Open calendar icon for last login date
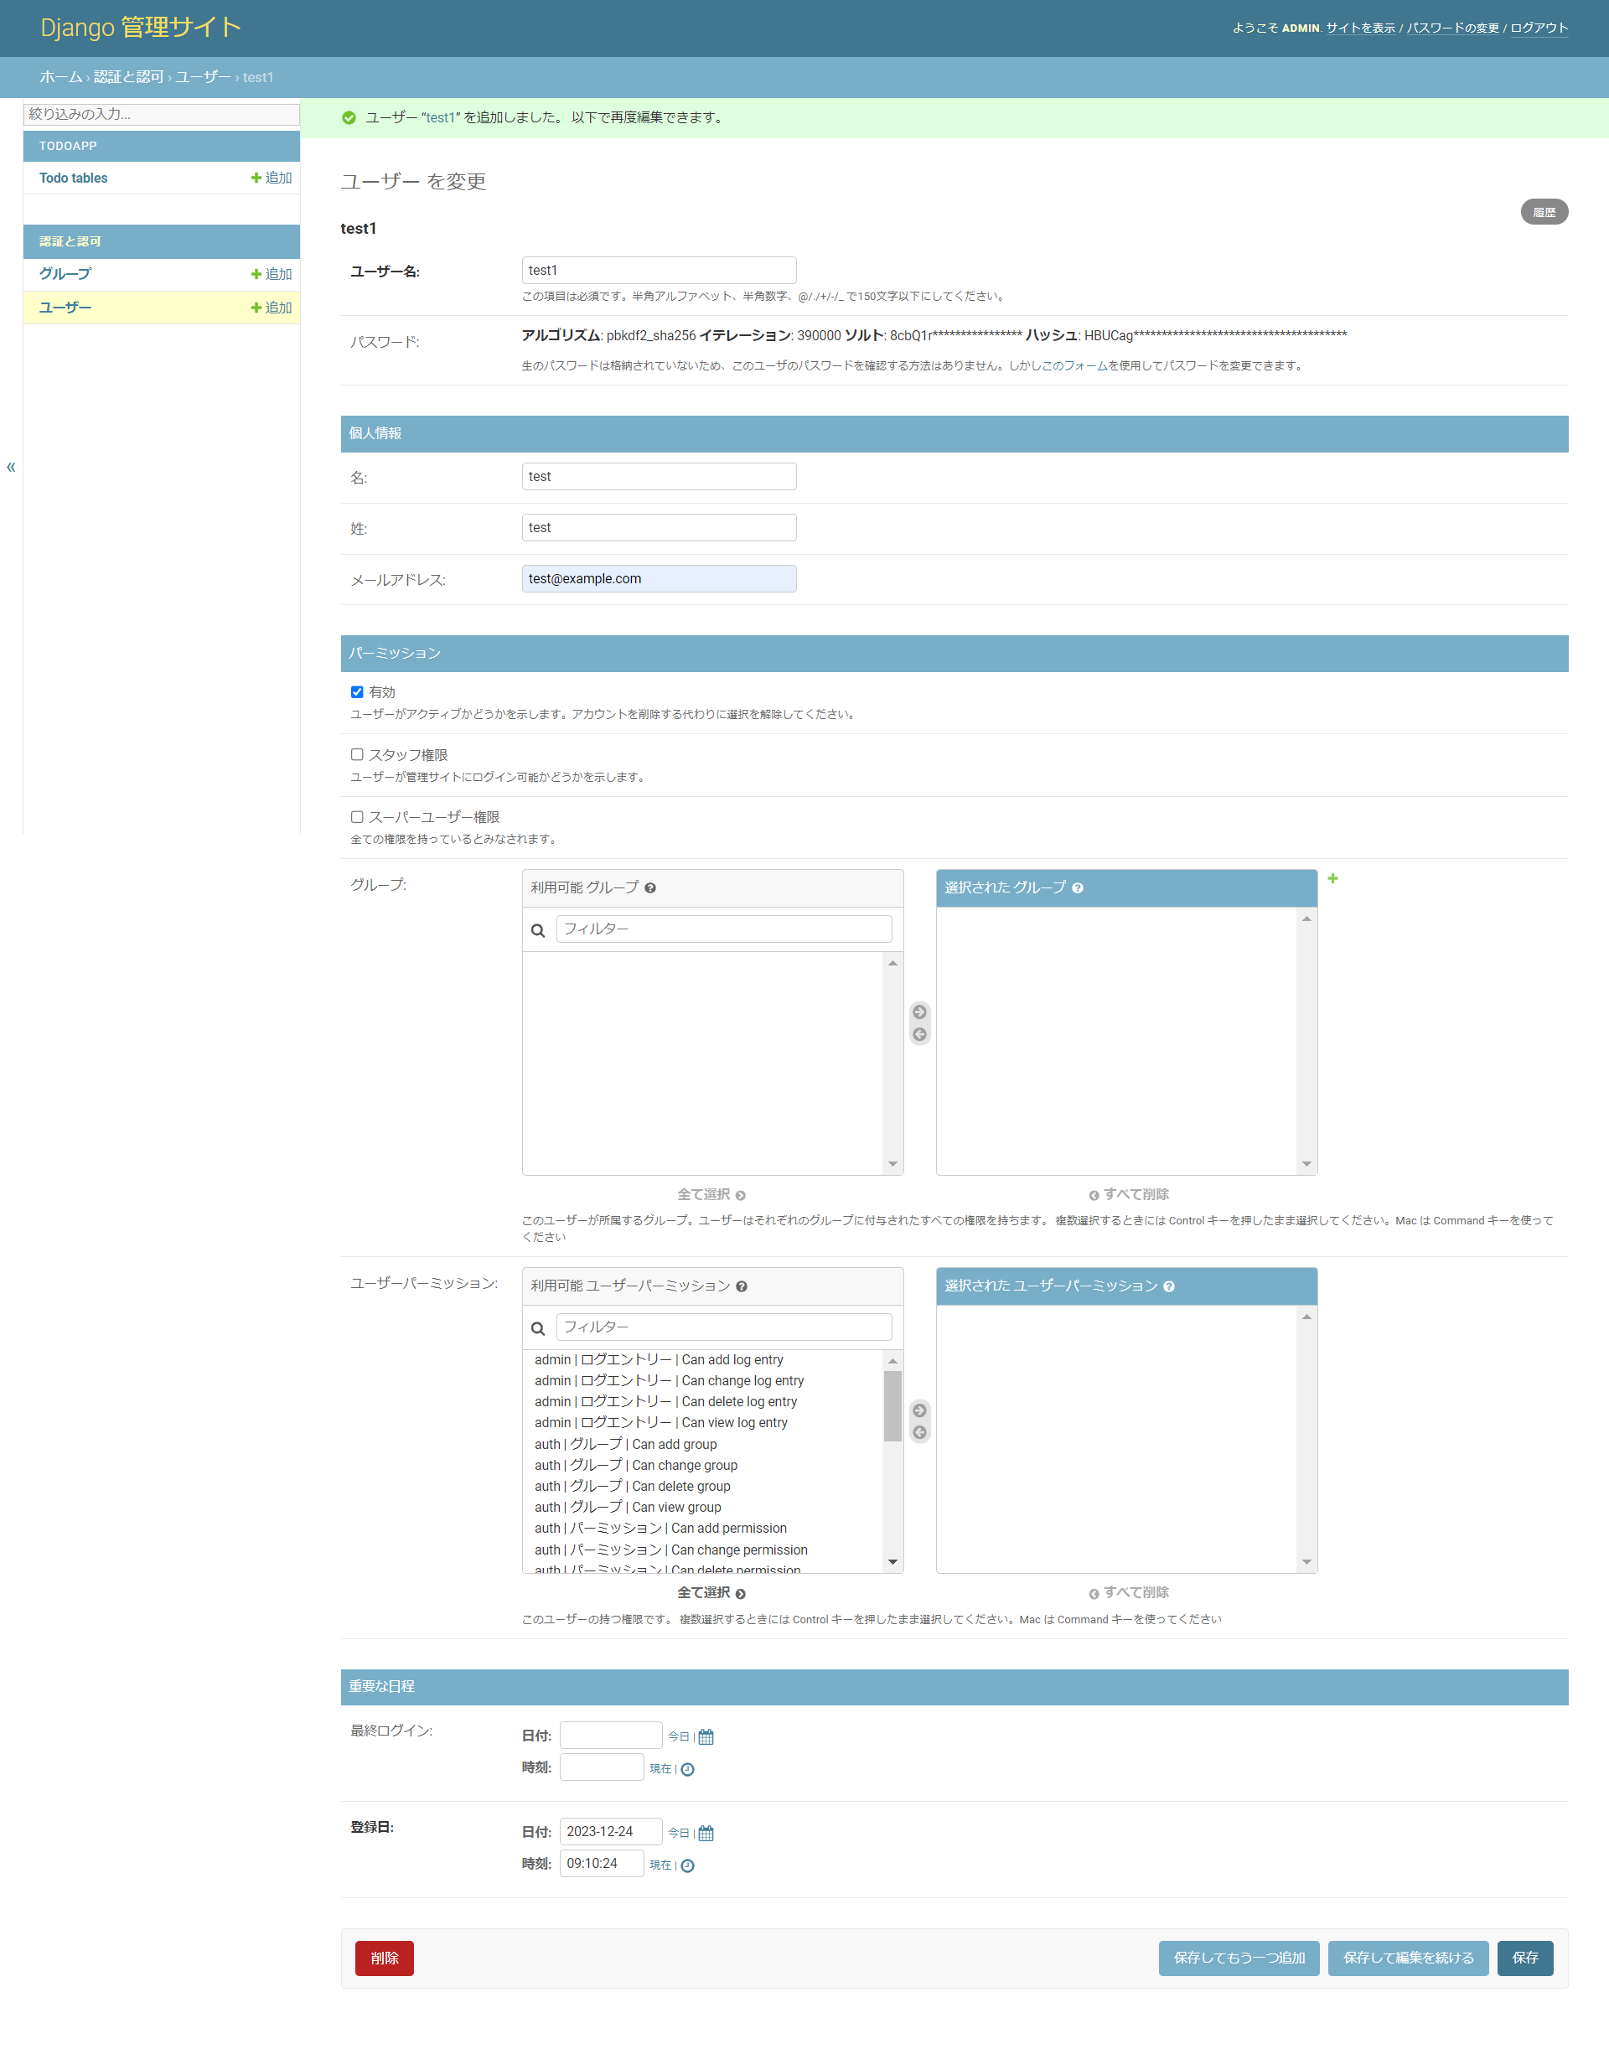Image resolution: width=1609 pixels, height=2049 pixels. [706, 1736]
